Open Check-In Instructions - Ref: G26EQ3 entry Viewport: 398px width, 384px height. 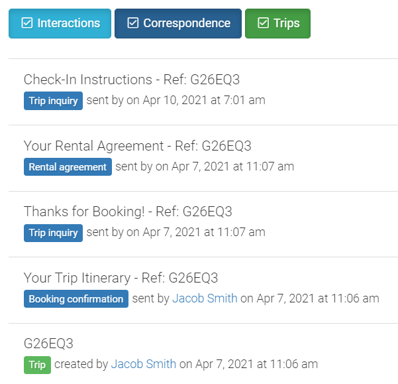[132, 80]
